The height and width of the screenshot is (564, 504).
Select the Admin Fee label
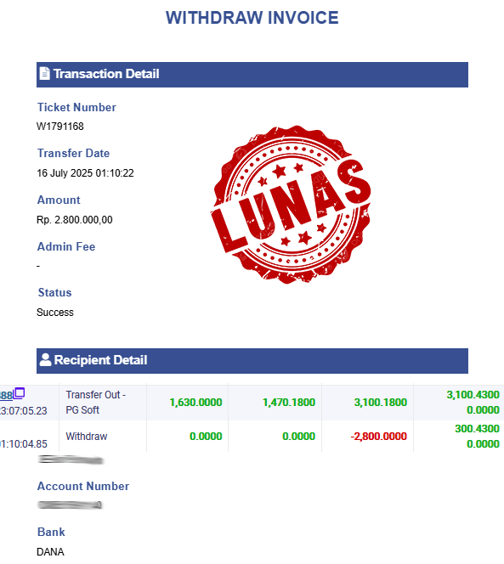click(66, 246)
